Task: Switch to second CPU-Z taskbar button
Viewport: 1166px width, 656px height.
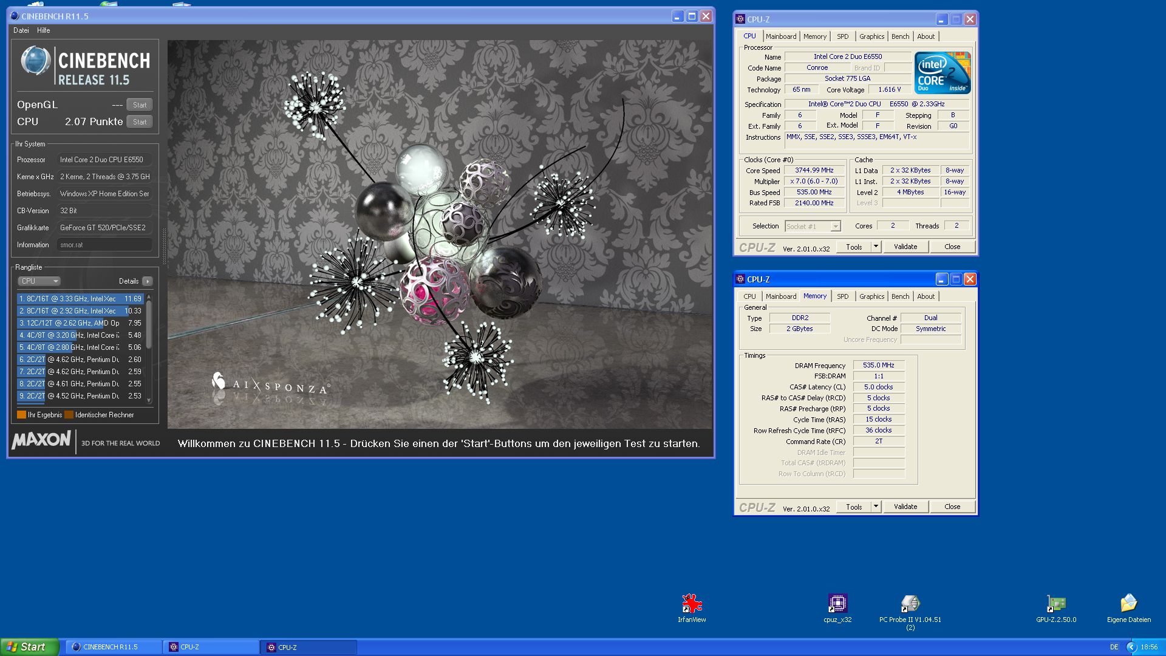Action: pyautogui.click(x=309, y=647)
